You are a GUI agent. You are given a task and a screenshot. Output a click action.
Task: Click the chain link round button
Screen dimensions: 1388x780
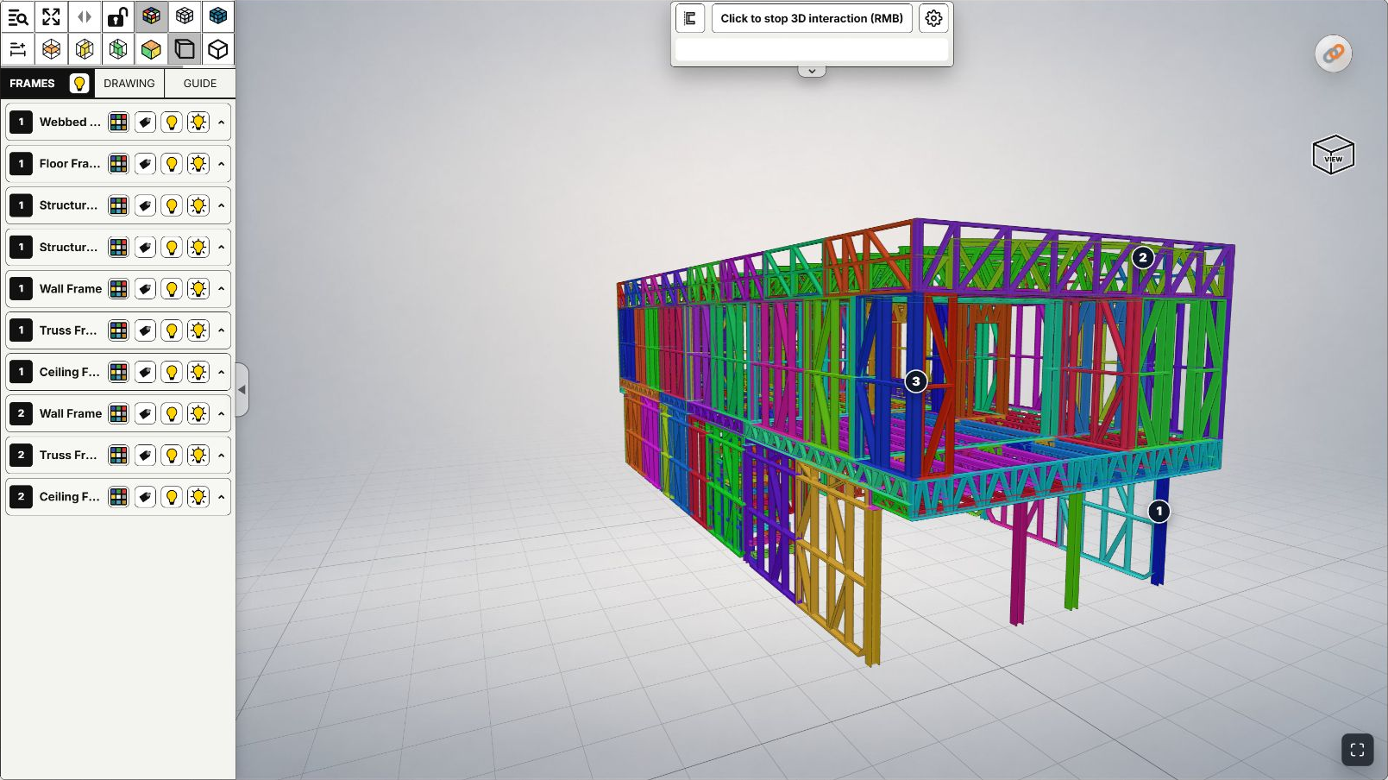[1334, 53]
